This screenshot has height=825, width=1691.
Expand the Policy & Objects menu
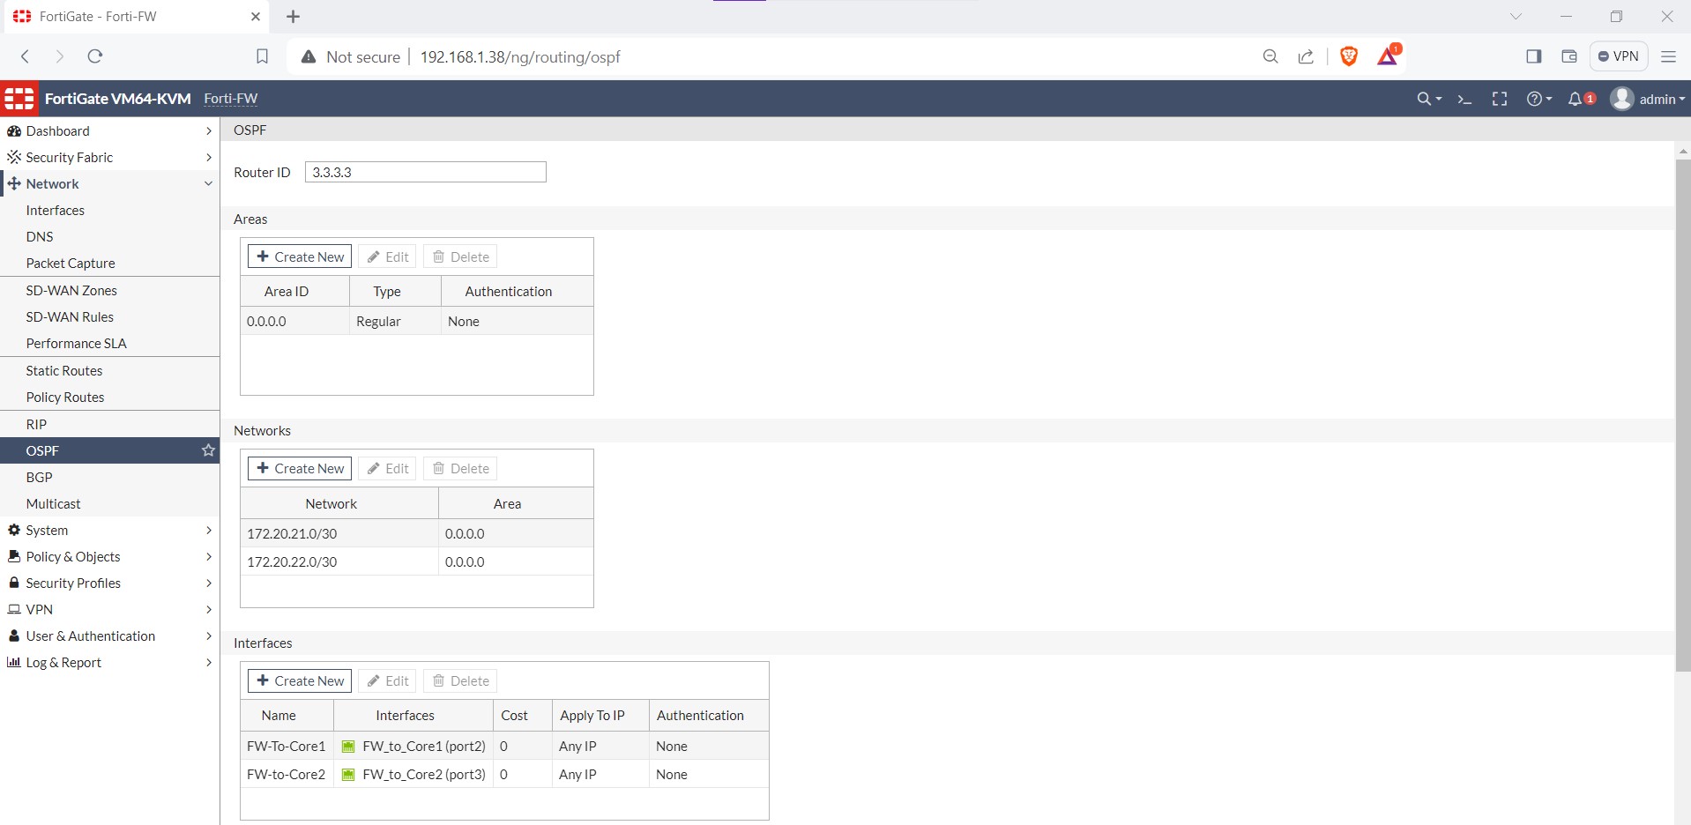pyautogui.click(x=109, y=556)
